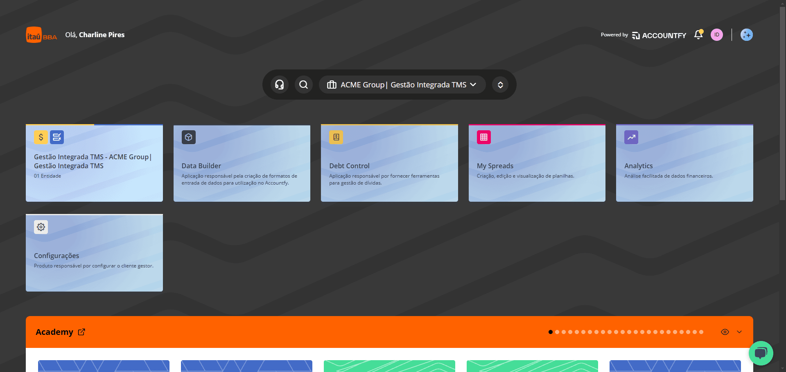Click the "Criação, edição e visualização de planilhas." text
The image size is (786, 372).
[526, 176]
